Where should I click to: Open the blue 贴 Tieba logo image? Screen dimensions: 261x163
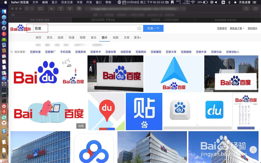pos(144,111)
